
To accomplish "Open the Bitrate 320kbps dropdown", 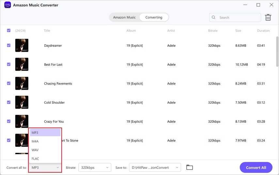I will [x=95, y=168].
